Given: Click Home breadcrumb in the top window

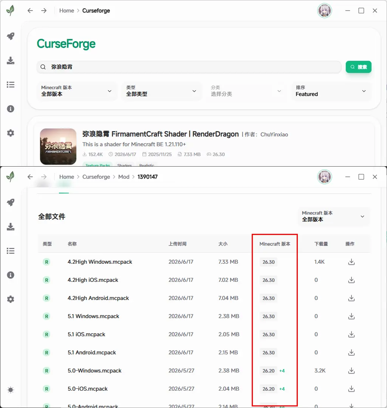Looking at the screenshot, I should [x=67, y=11].
